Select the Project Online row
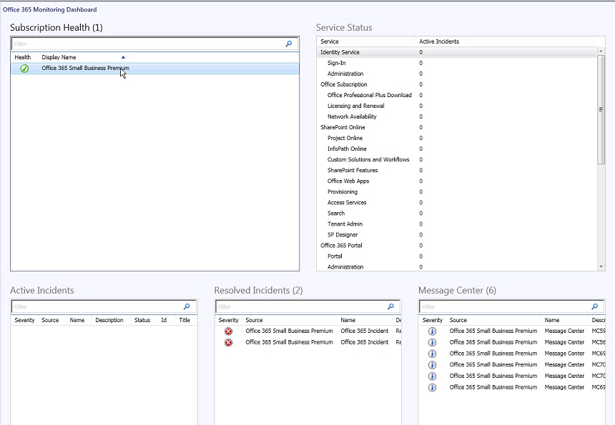 (x=457, y=139)
